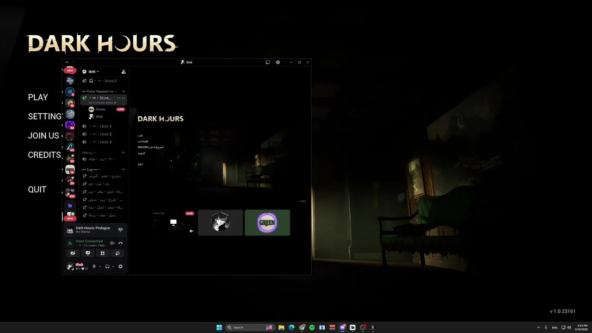
Task: Join the i6nk 3 voice channel
Action: coord(103,142)
